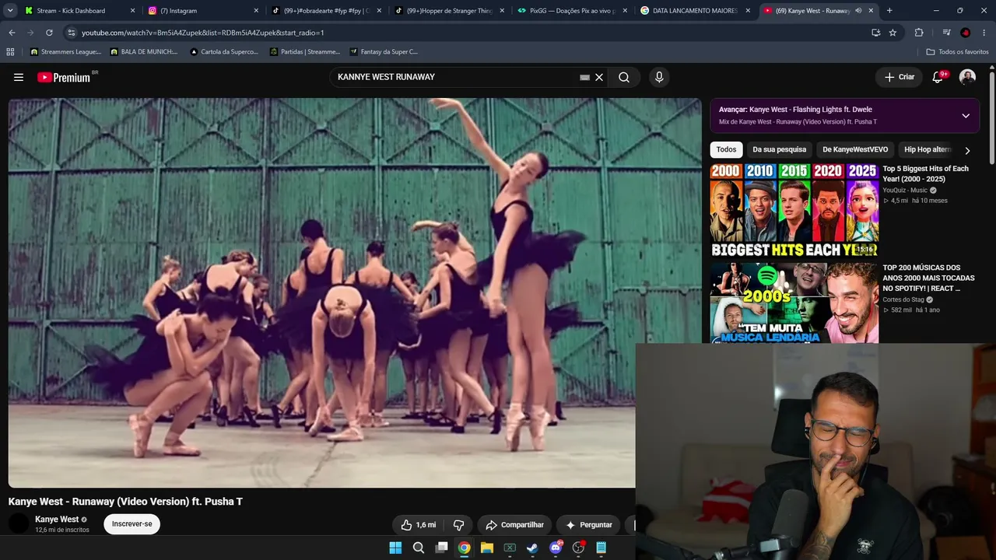Close the Instagram tab
This screenshot has width=996, height=560.
click(x=256, y=11)
